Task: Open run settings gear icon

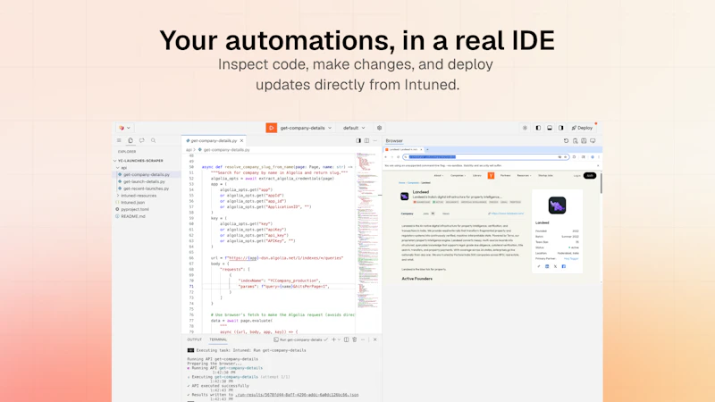Action: 379,128
